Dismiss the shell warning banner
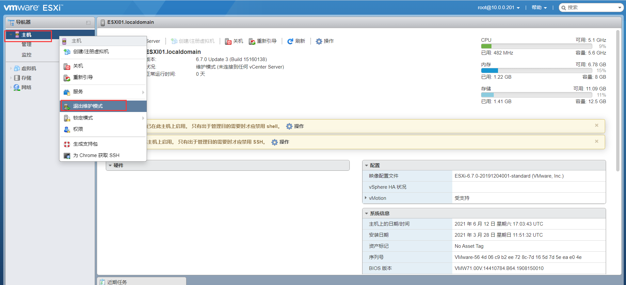 (x=597, y=125)
